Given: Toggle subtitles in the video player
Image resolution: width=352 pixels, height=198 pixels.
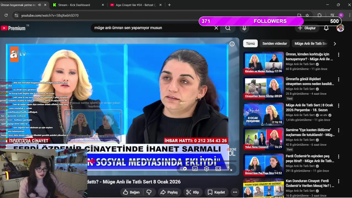Looking at the screenshot, I should pos(195,169).
